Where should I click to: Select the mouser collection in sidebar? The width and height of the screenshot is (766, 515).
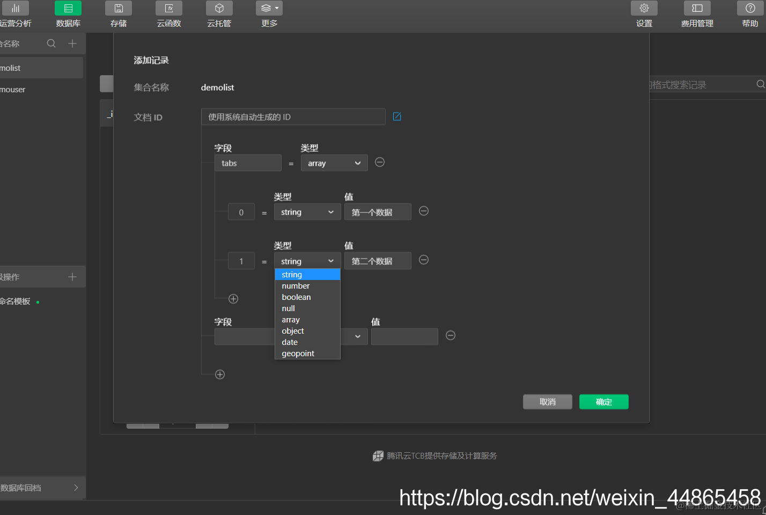[41, 90]
